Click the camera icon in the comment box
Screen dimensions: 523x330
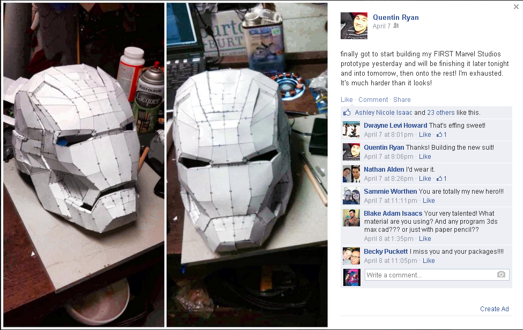501,275
